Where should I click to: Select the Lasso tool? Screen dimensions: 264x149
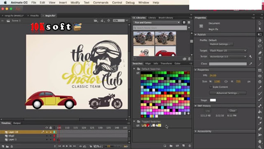pyautogui.click(x=260, y=46)
